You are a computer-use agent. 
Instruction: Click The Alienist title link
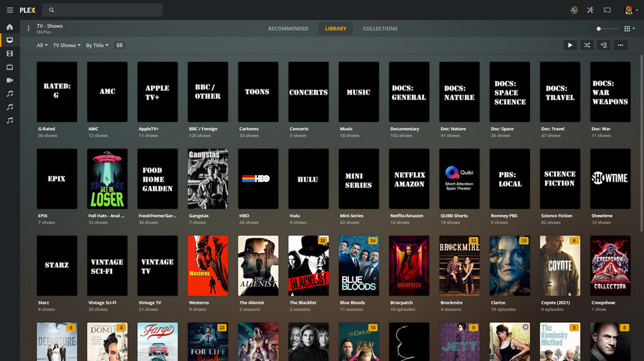click(x=251, y=302)
